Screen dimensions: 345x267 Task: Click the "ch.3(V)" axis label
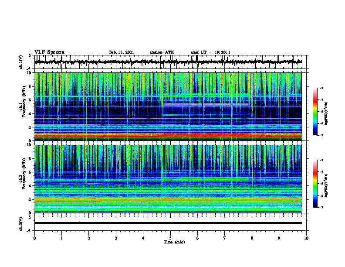(21, 224)
